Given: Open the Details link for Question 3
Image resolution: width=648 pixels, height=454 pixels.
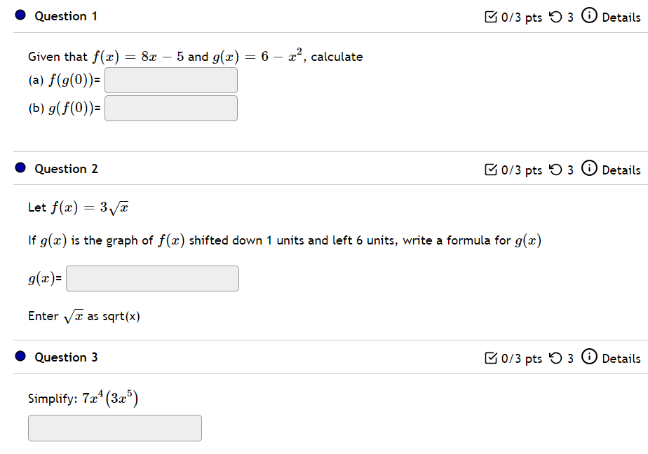Looking at the screenshot, I should tap(621, 358).
